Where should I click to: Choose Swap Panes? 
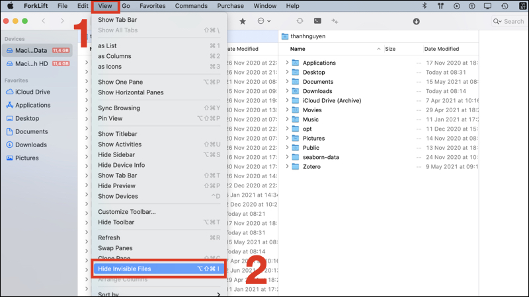tap(159, 248)
